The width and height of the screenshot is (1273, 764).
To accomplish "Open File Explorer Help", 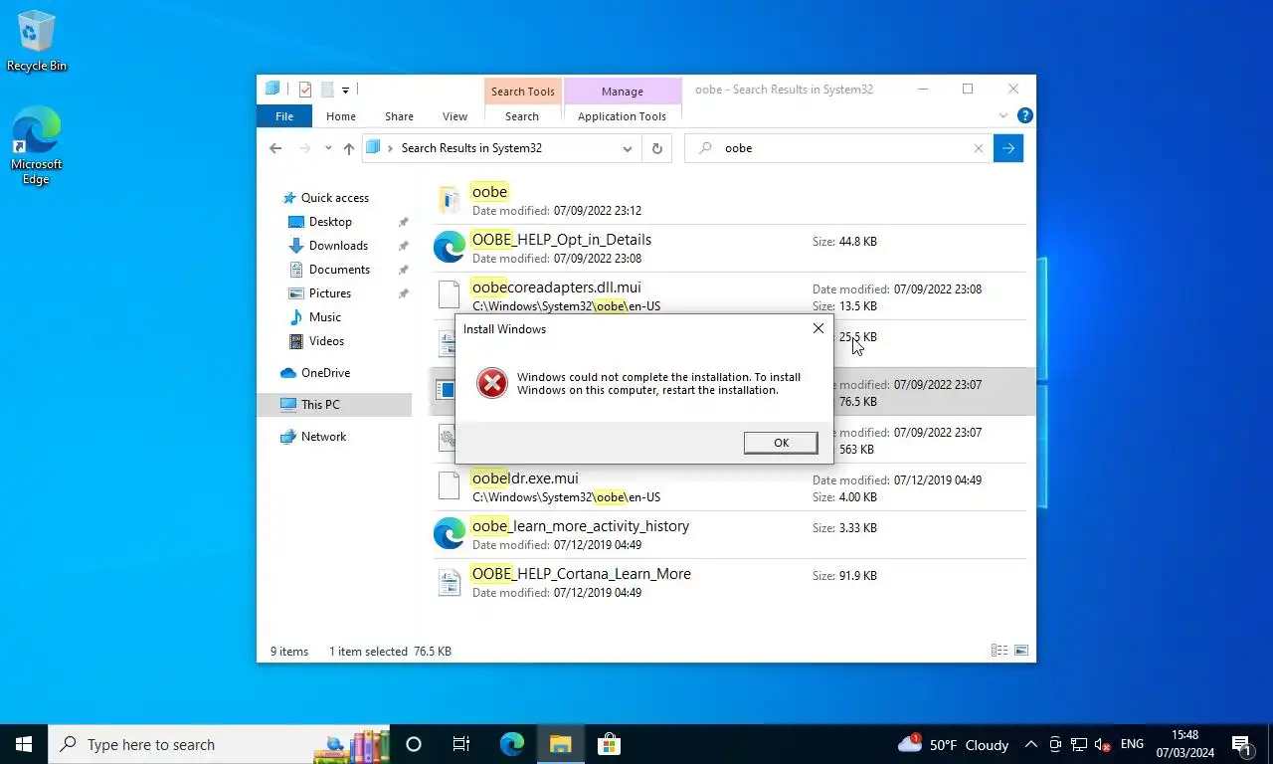I will pos(1025,115).
